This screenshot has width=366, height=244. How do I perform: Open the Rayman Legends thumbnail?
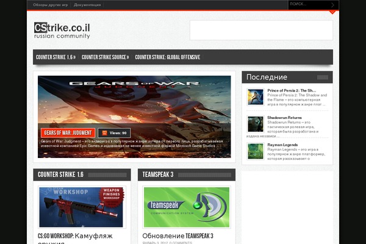[x=256, y=151]
